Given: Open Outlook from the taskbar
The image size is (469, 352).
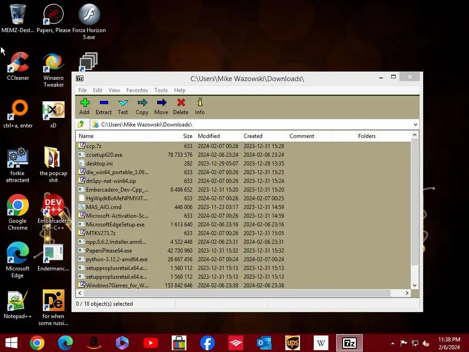Looking at the screenshot, I should click(264, 343).
